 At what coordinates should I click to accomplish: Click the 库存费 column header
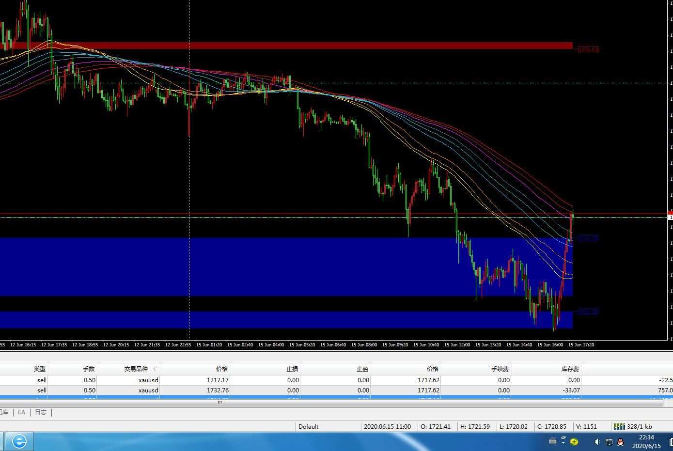(x=570, y=369)
